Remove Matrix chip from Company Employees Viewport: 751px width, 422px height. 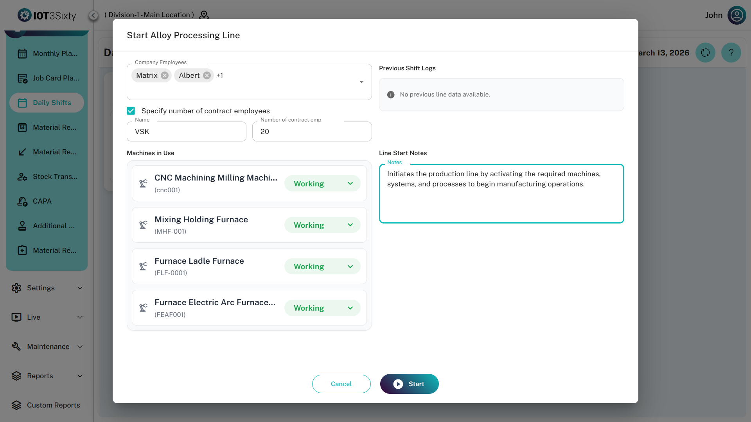pyautogui.click(x=165, y=75)
